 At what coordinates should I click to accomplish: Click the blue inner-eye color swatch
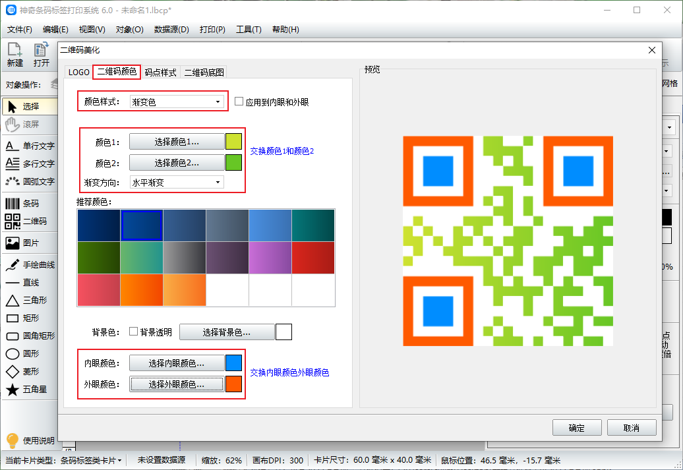click(x=233, y=363)
